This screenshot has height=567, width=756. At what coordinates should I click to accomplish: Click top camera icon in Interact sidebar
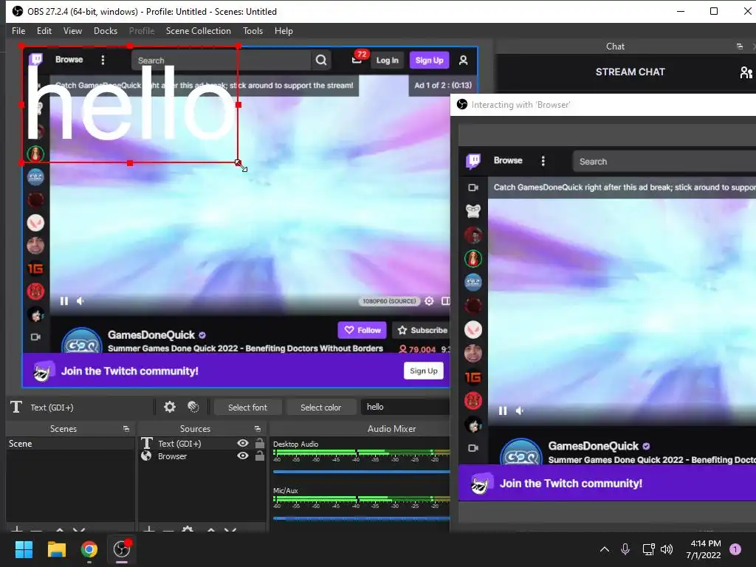point(473,188)
